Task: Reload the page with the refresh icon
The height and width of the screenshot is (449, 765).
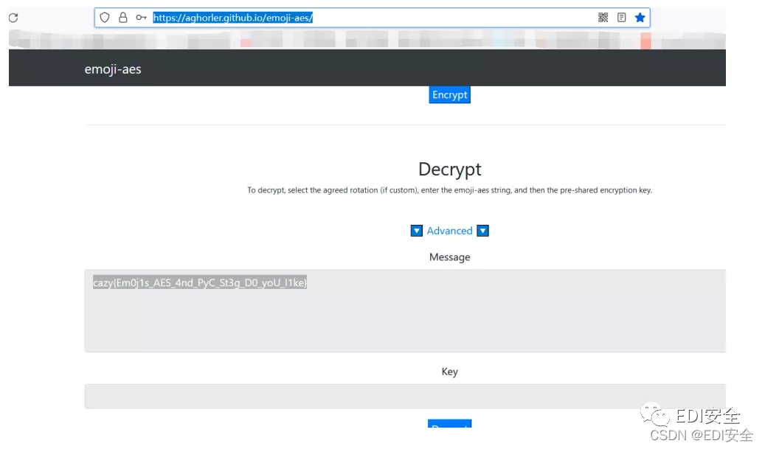Action: pyautogui.click(x=13, y=18)
